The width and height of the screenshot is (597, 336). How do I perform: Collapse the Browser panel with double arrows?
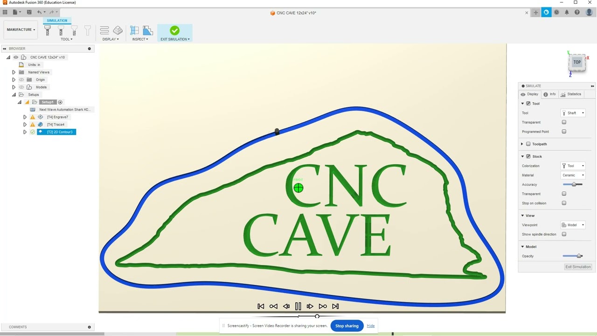(4, 49)
